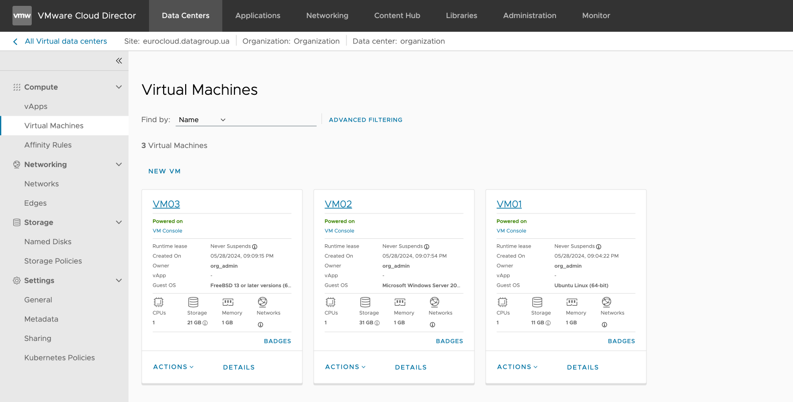Image resolution: width=793 pixels, height=402 pixels.
Task: Collapse the Networking sidebar section chevron
Action: [119, 165]
